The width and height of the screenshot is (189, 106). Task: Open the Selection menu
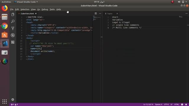(x=25, y=9)
